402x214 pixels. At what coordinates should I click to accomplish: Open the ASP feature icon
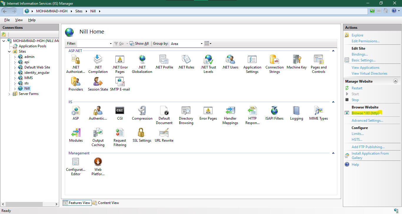[76, 113]
